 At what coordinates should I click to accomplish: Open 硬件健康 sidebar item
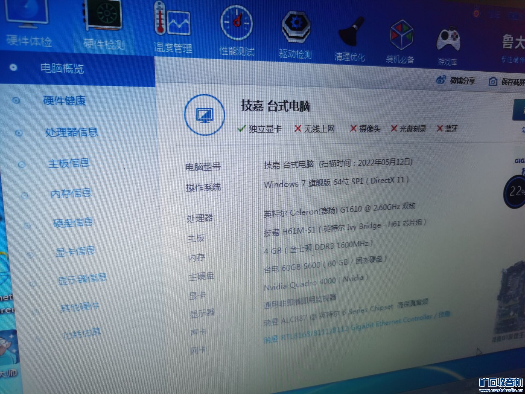(x=64, y=101)
